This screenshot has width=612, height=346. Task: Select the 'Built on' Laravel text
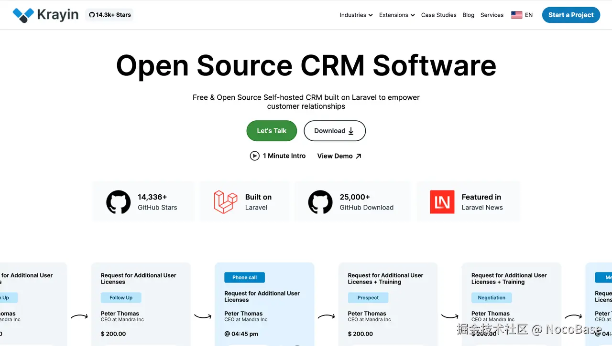(258, 197)
